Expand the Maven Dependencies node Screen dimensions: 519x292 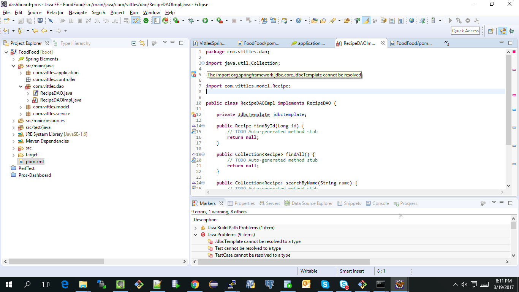(14, 141)
